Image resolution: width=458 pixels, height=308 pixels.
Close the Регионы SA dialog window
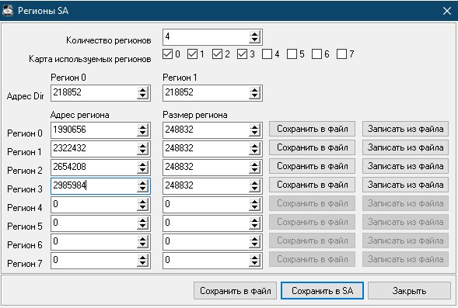[446, 11]
